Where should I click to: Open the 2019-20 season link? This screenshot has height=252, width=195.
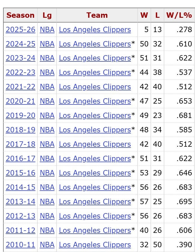[x=21, y=115]
